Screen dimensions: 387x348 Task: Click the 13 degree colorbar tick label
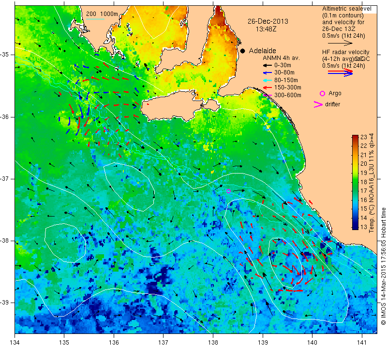click(x=364, y=227)
